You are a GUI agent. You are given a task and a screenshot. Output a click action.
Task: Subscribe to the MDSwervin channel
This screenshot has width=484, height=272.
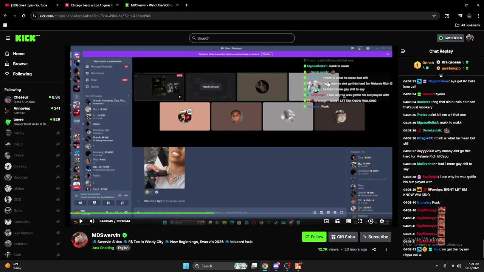pyautogui.click(x=375, y=237)
